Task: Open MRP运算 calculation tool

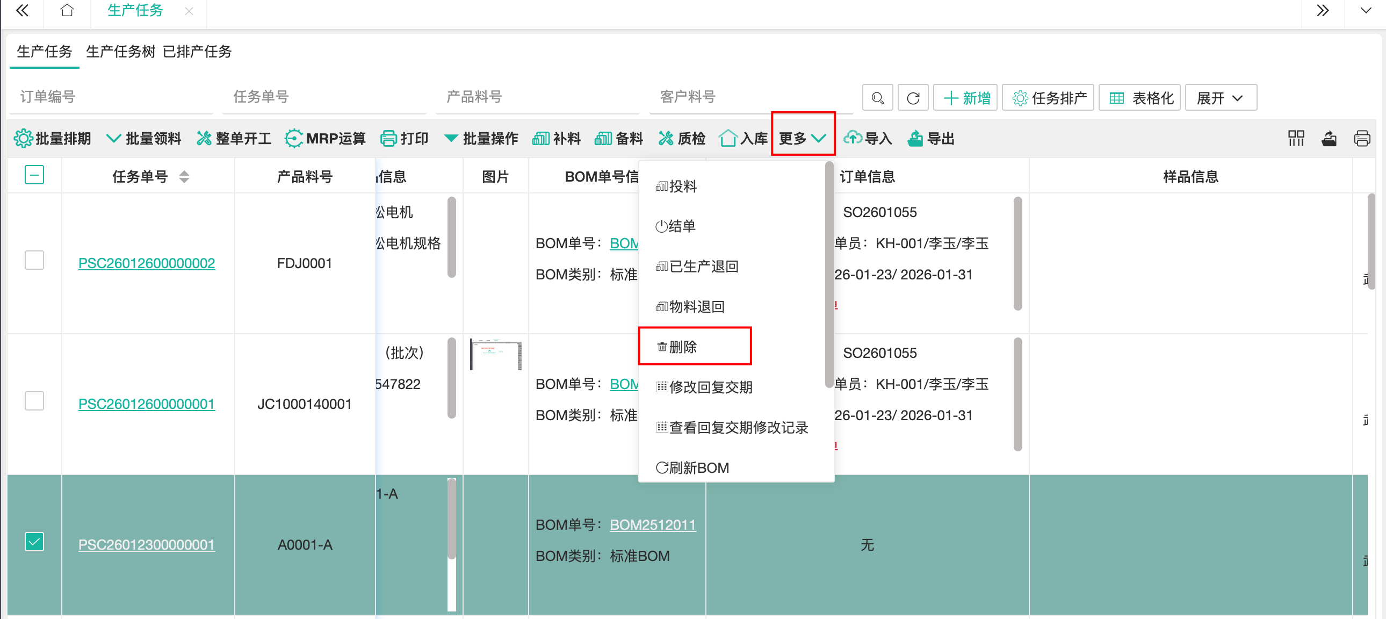Action: click(324, 138)
